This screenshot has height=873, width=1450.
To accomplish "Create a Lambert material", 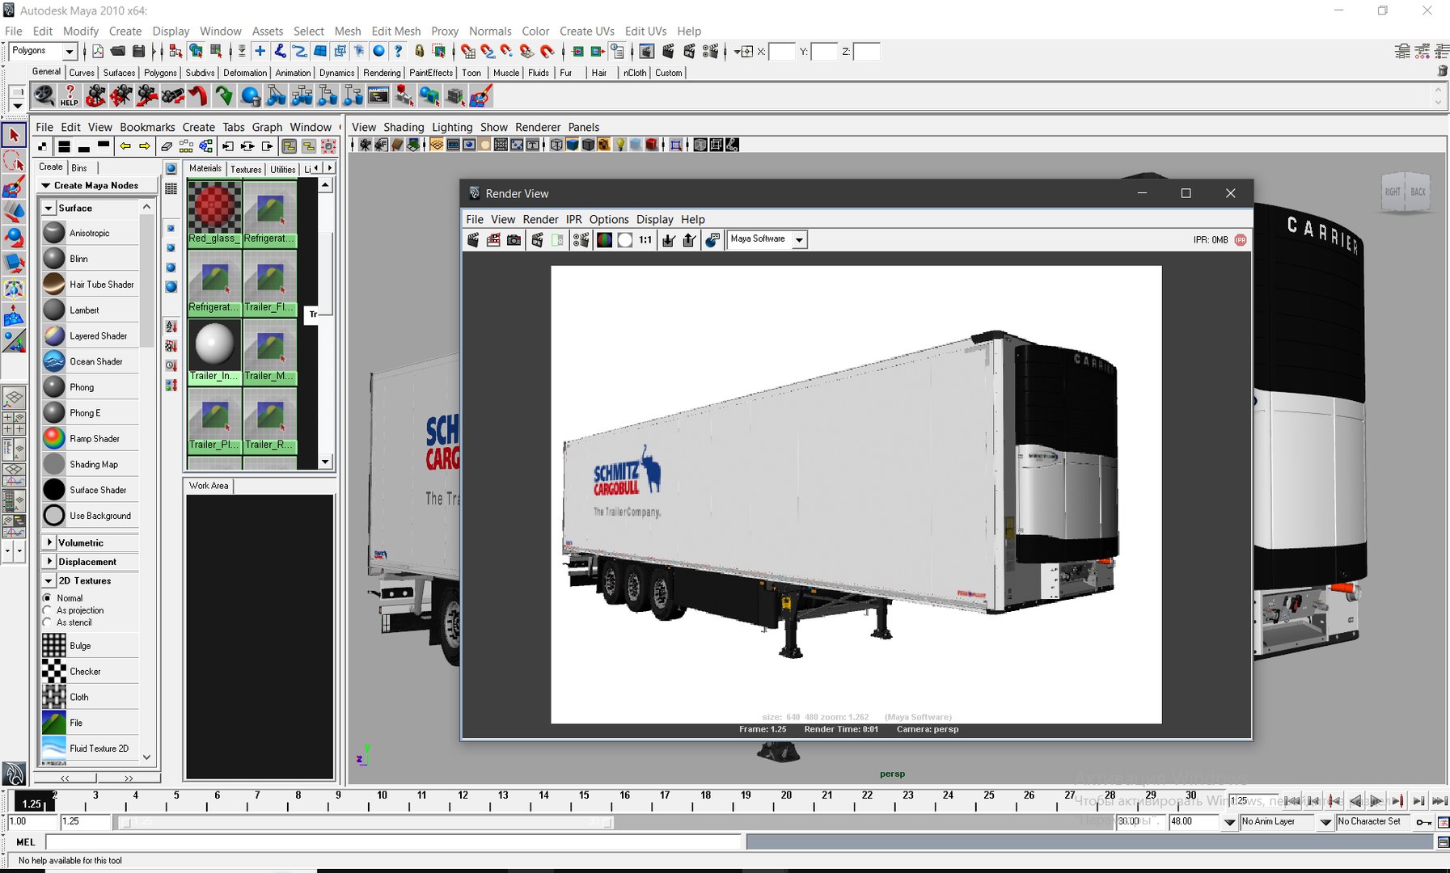I will point(91,310).
